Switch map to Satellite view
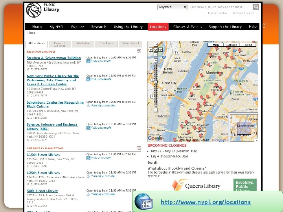This screenshot has height=212, width=283. 232,45
